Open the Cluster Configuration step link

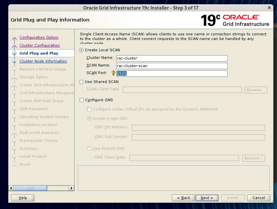pyautogui.click(x=39, y=45)
